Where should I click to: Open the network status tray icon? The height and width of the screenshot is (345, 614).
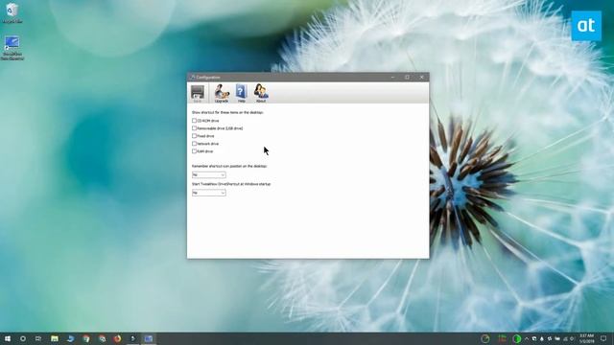click(x=565, y=338)
